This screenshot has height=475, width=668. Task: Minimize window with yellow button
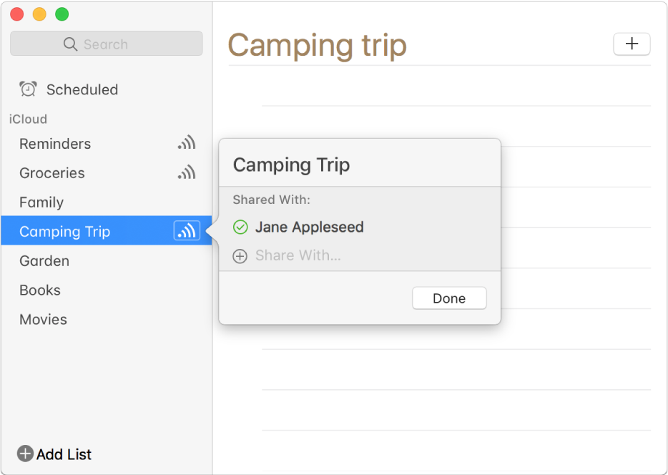pos(39,14)
